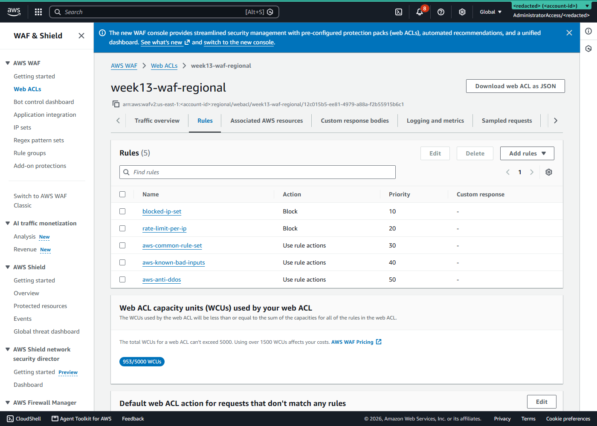Click the search magnifier icon in Find rules
Image resolution: width=597 pixels, height=426 pixels.
[x=126, y=172]
